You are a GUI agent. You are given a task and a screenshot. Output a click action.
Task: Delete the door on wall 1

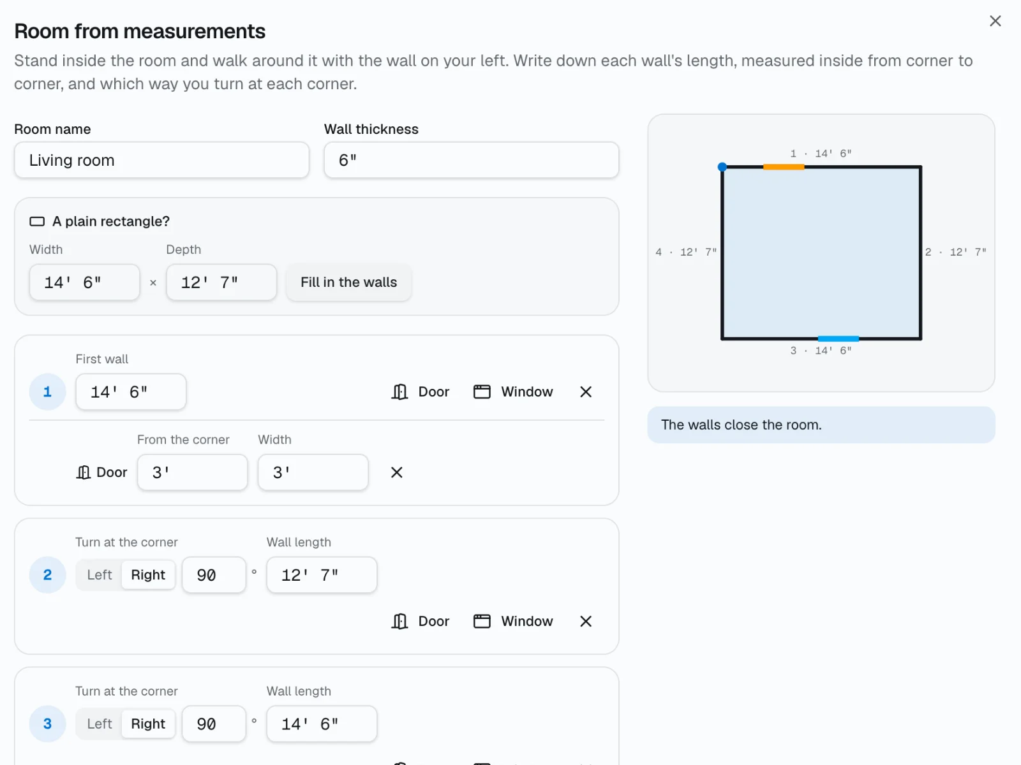coord(396,472)
